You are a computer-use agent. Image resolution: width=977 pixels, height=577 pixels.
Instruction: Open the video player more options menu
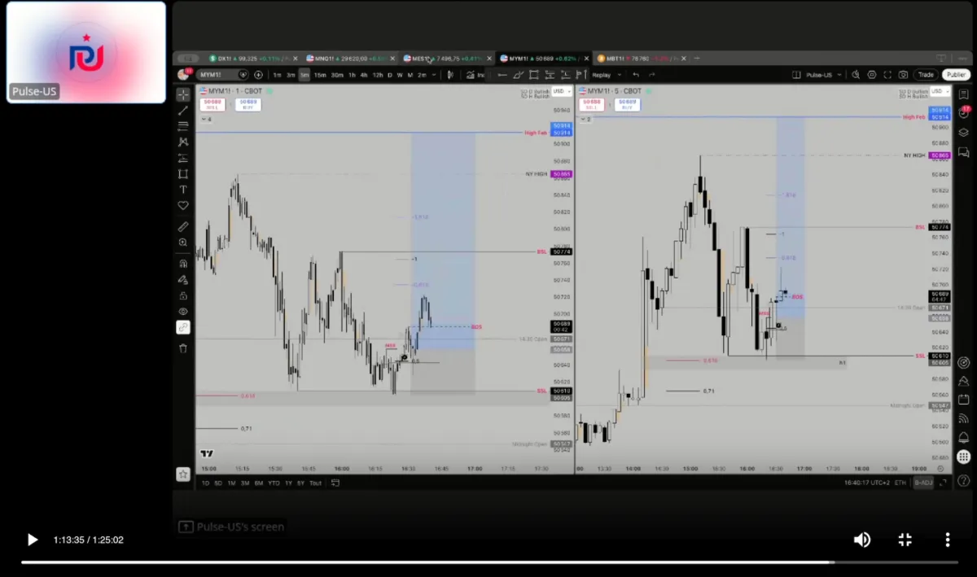pos(948,540)
